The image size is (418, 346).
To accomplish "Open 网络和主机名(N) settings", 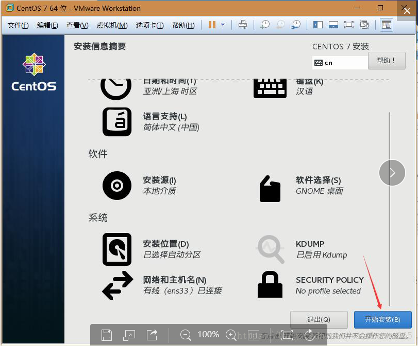I will (175, 280).
